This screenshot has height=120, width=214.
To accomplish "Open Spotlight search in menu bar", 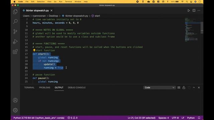I will [x=187, y=2].
